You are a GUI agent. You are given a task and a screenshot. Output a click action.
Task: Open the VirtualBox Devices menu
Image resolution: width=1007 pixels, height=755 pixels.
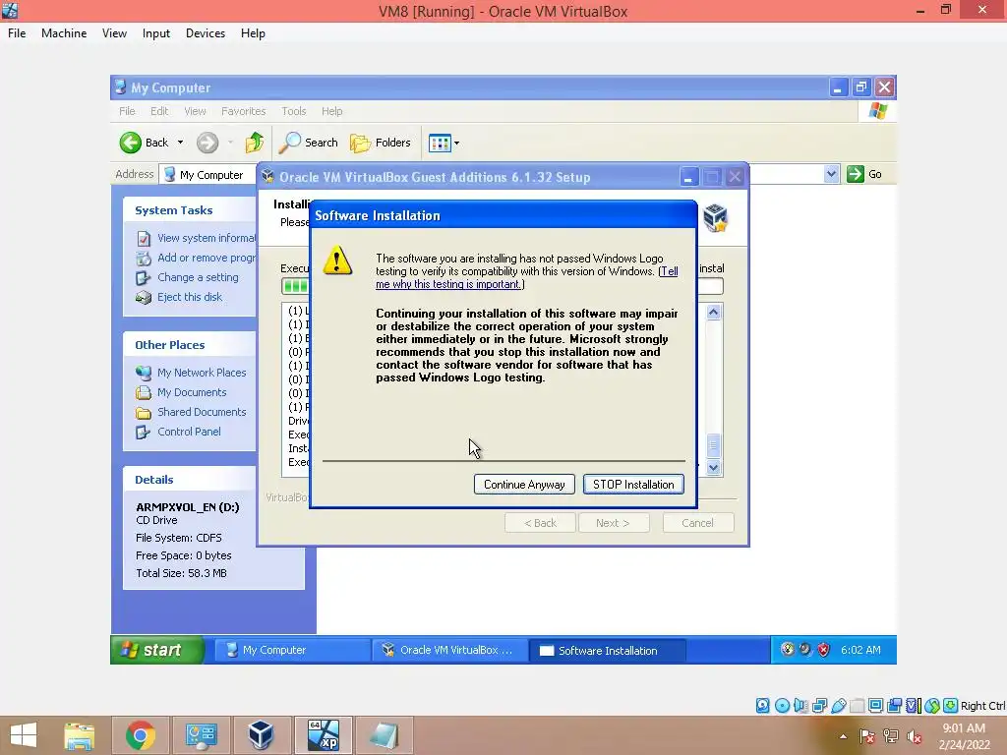pos(206,33)
